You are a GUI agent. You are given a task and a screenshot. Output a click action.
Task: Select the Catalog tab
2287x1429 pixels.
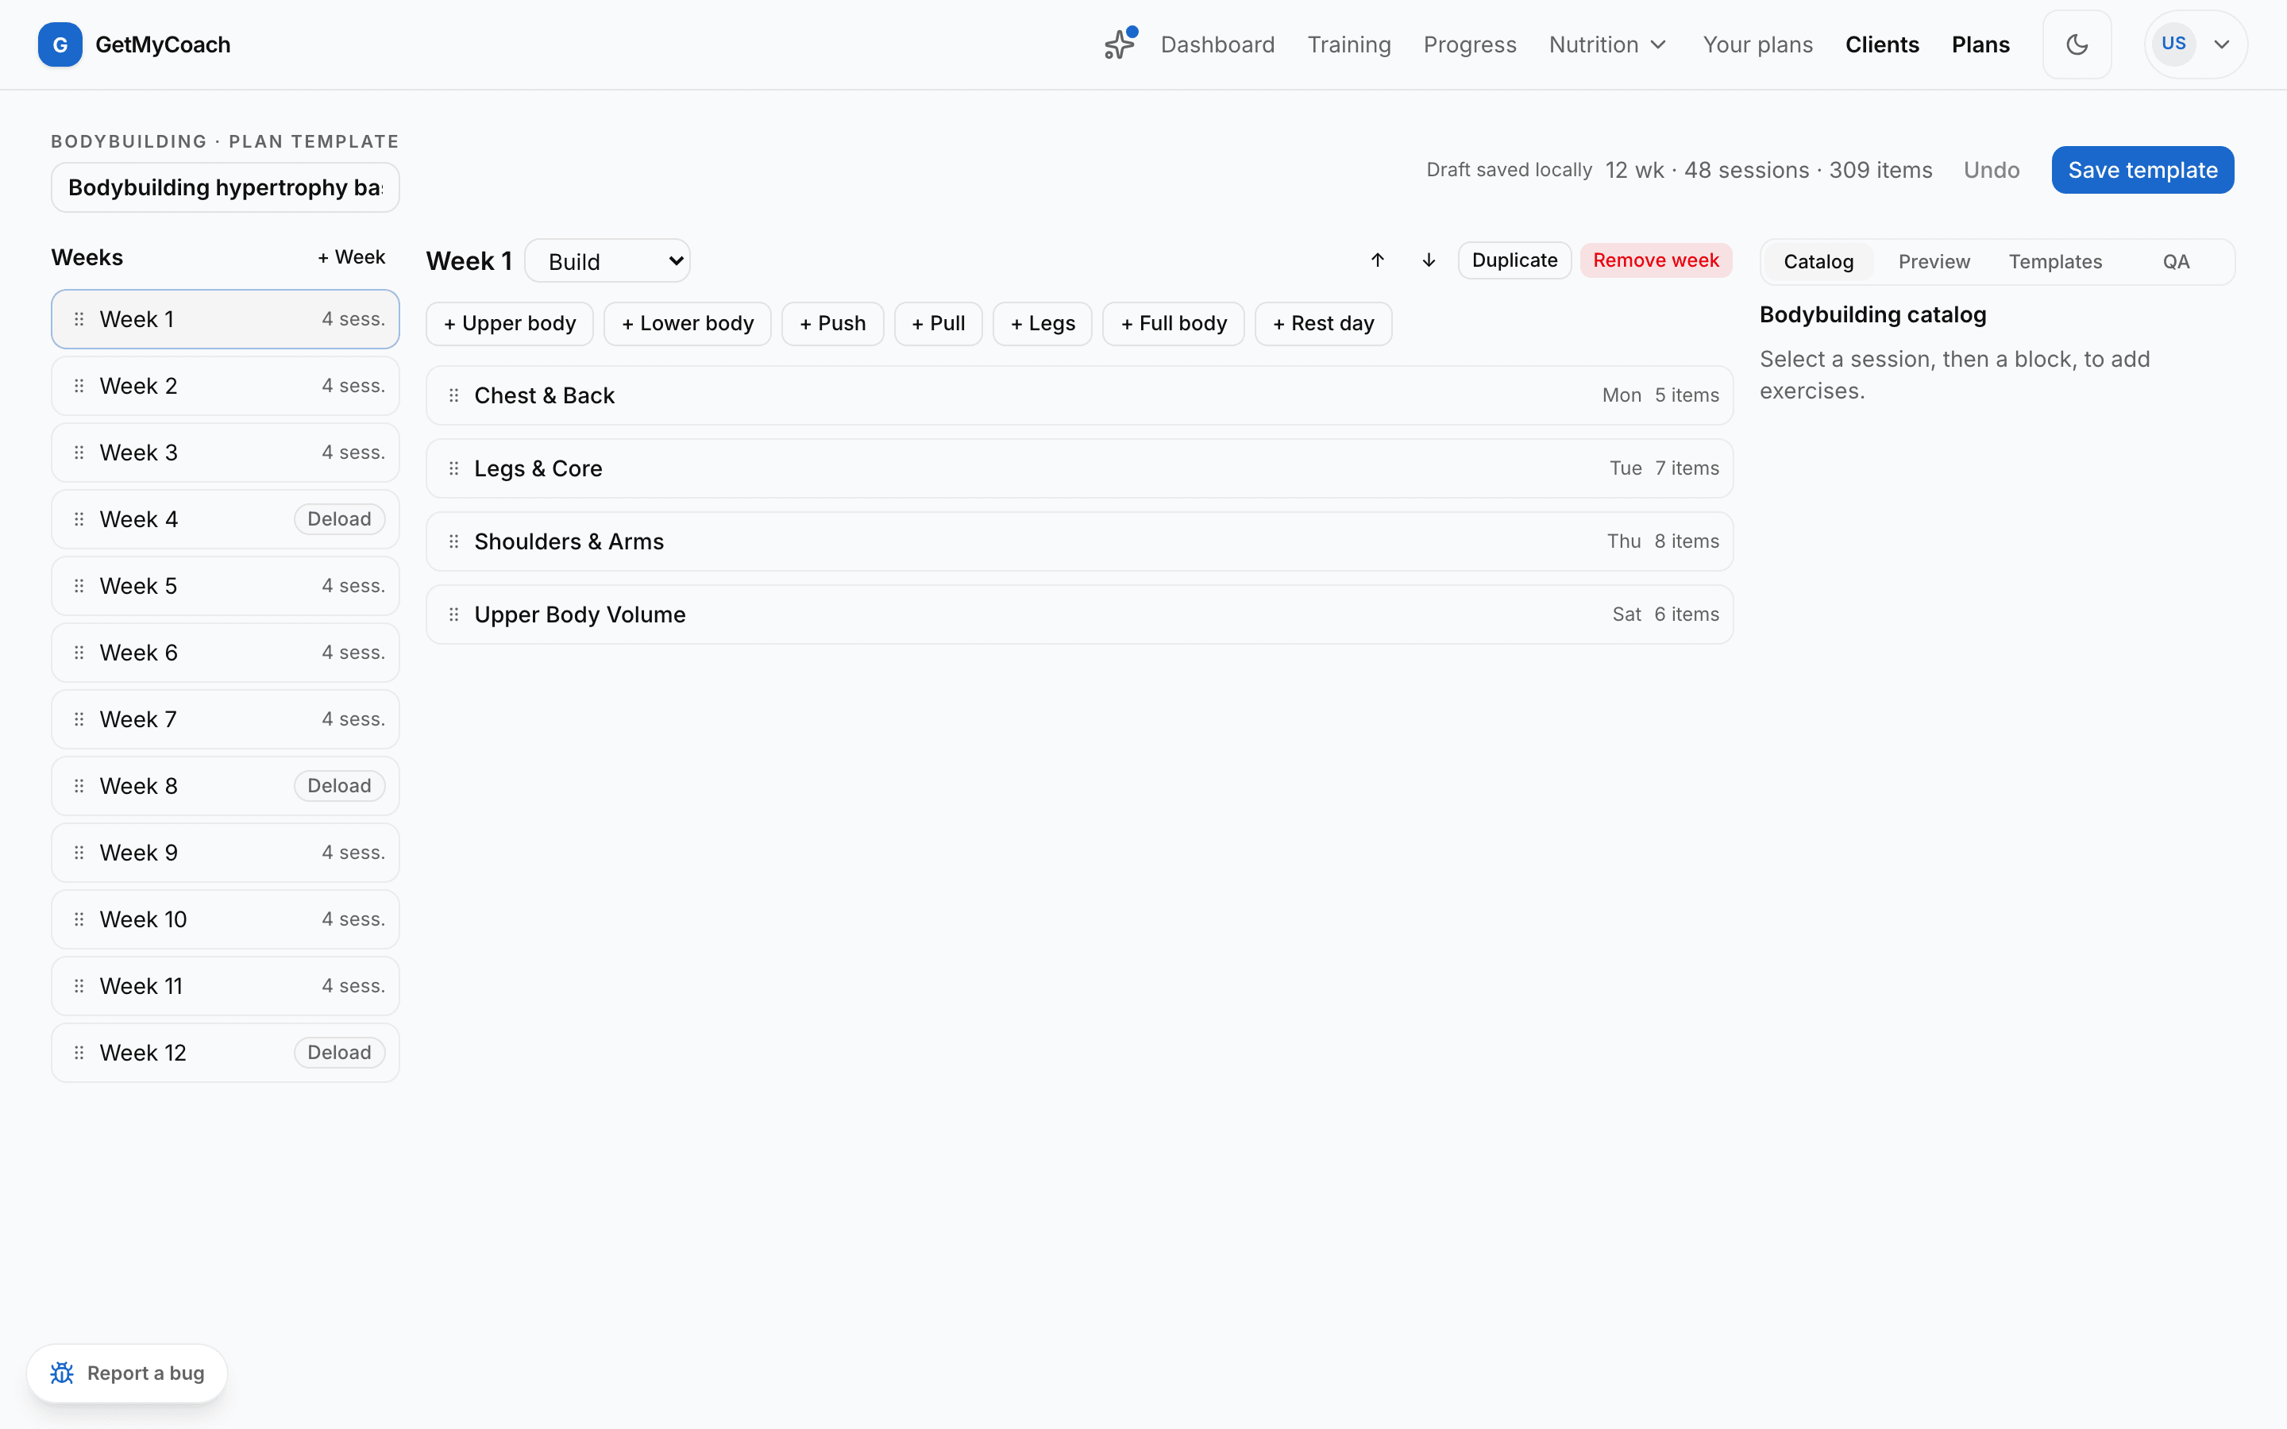pos(1818,262)
